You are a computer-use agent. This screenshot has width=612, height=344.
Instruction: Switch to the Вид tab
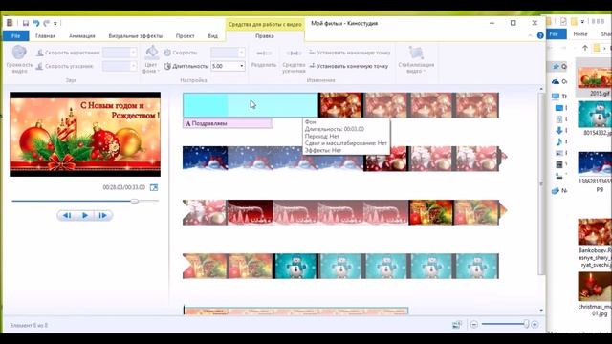pos(212,36)
